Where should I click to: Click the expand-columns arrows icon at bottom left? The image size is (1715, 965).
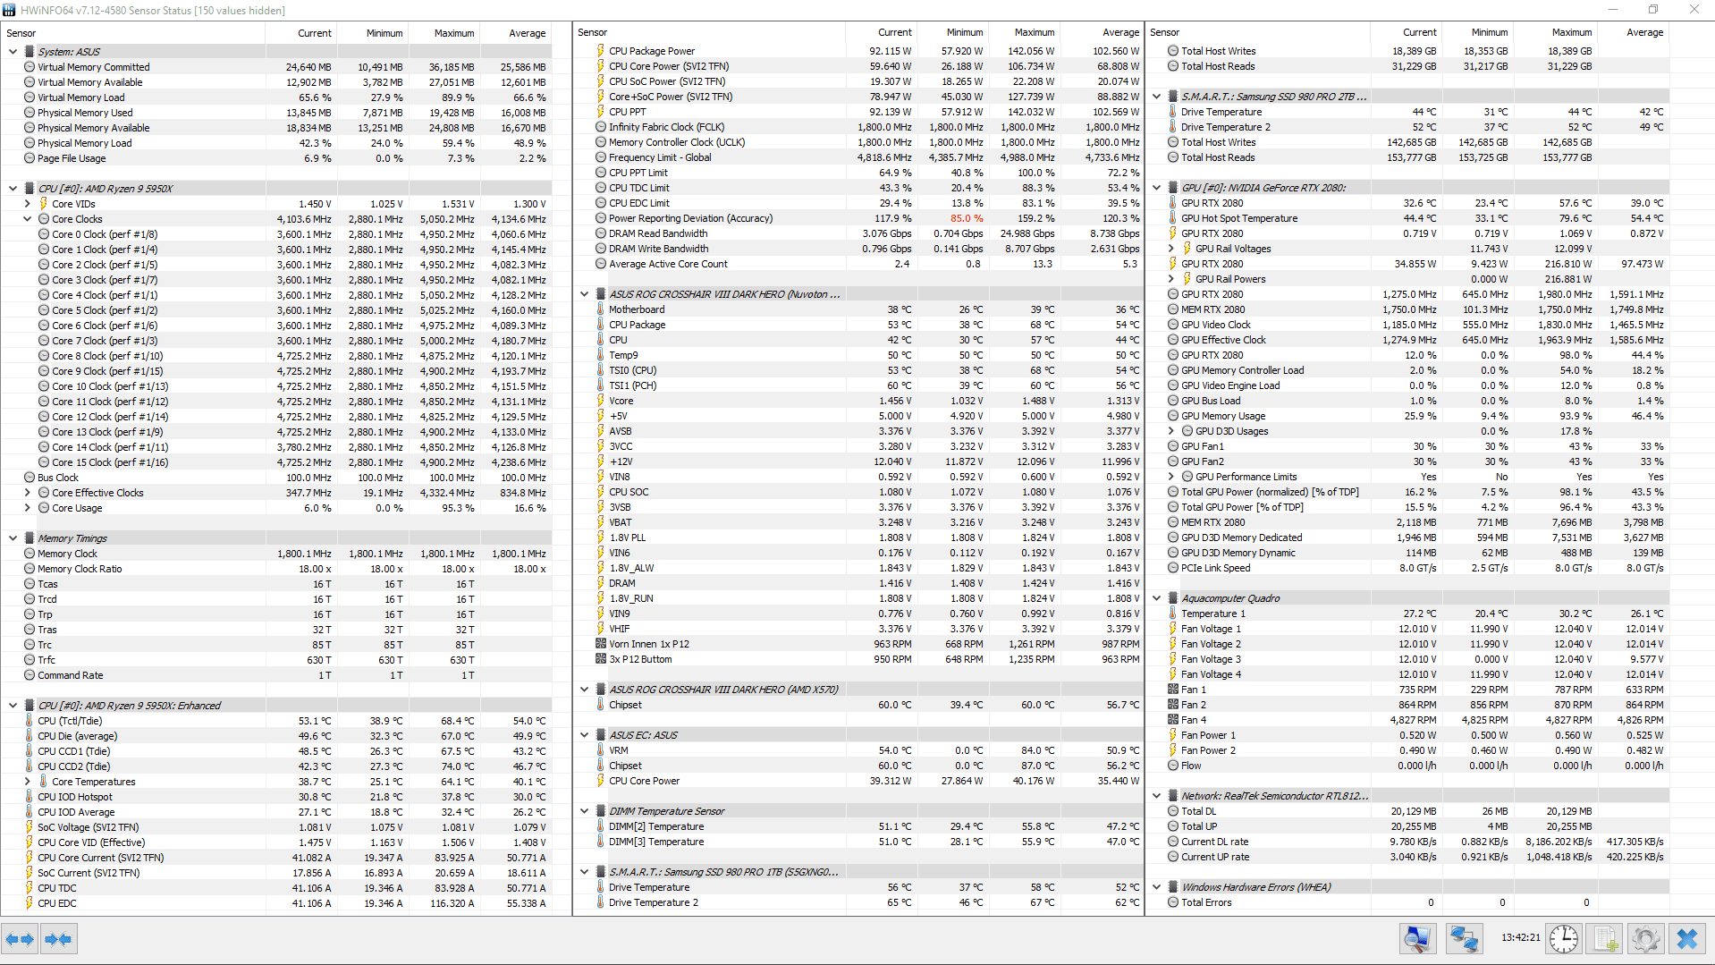coord(20,939)
